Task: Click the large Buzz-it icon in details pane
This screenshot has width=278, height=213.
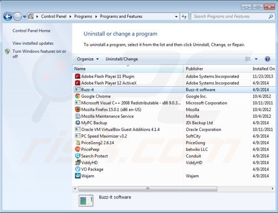Action: [86, 200]
